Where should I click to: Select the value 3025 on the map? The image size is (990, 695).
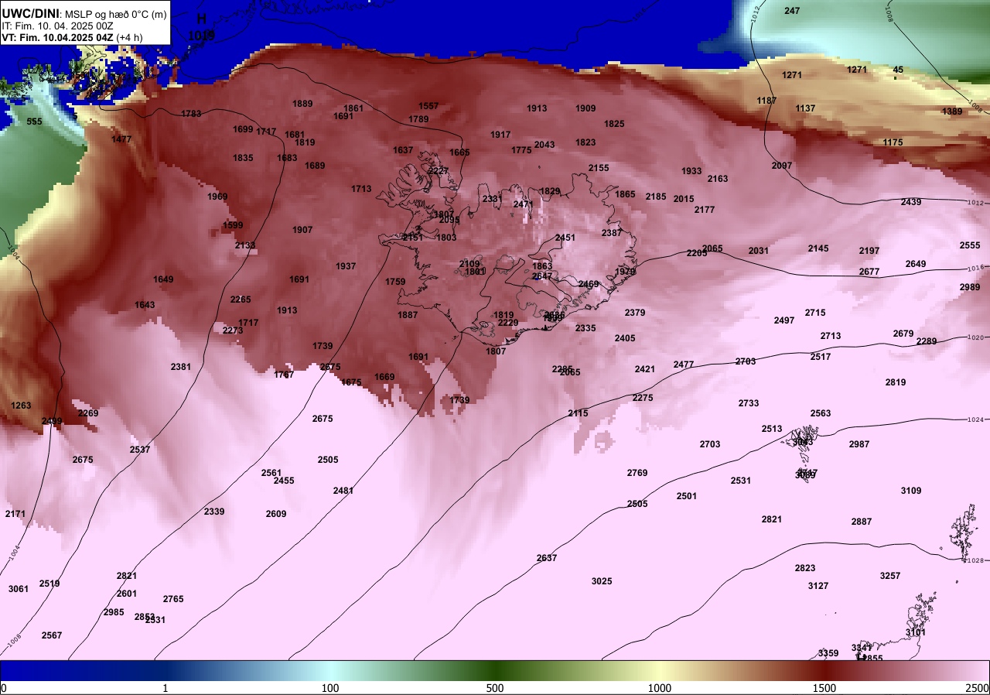click(x=602, y=581)
